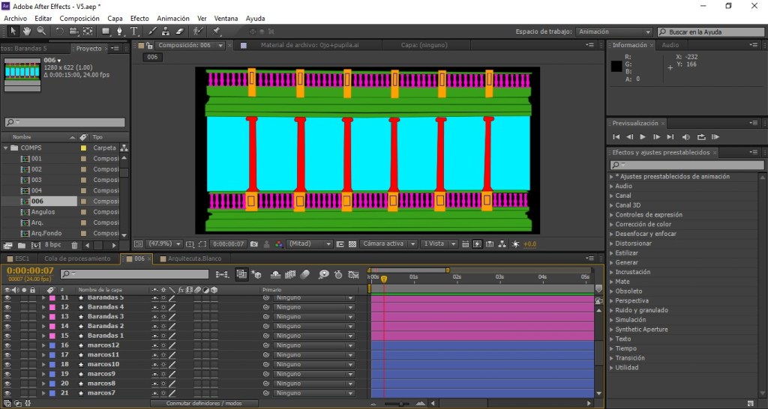Toggle the transparency grid in the viewer
Viewport: 768px width, 409px height.
(352, 244)
